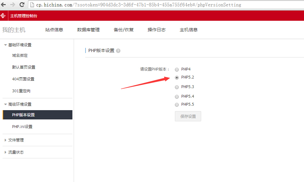The width and height of the screenshot is (304, 182).
Task: Click the red console logo icon
Action: coord(3,16)
